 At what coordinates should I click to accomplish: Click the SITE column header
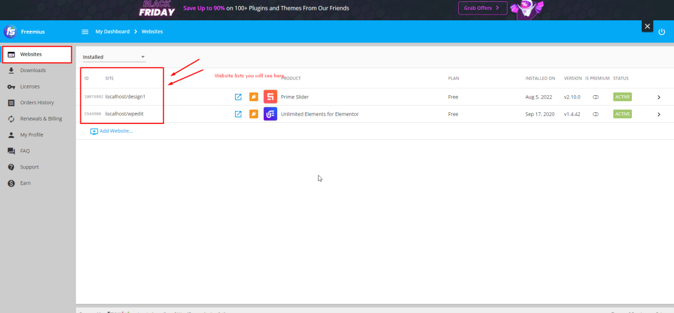[110, 79]
